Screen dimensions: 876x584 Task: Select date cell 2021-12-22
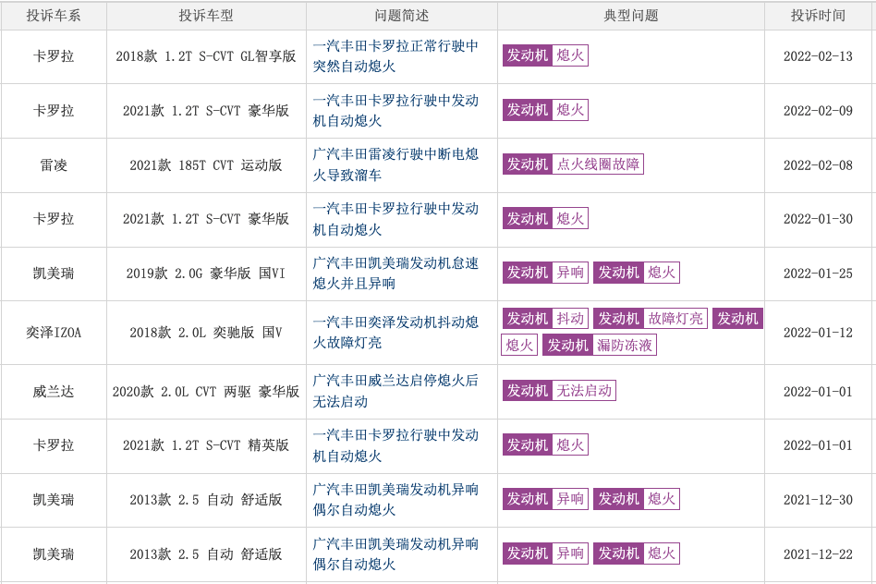tap(818, 554)
